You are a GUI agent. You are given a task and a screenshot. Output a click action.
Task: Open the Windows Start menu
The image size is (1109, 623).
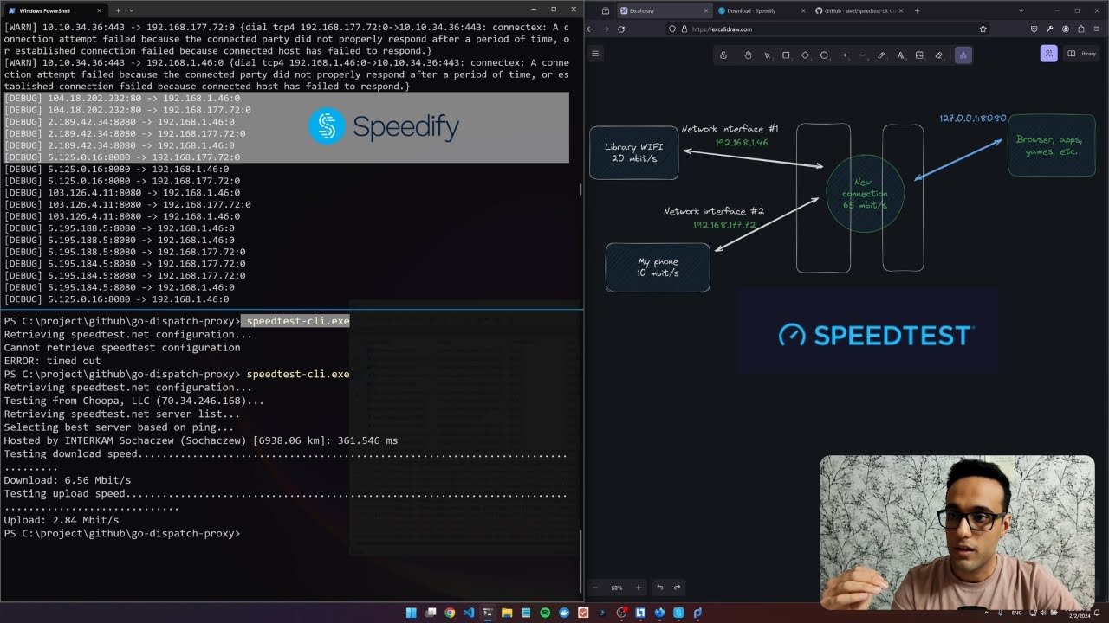click(412, 613)
